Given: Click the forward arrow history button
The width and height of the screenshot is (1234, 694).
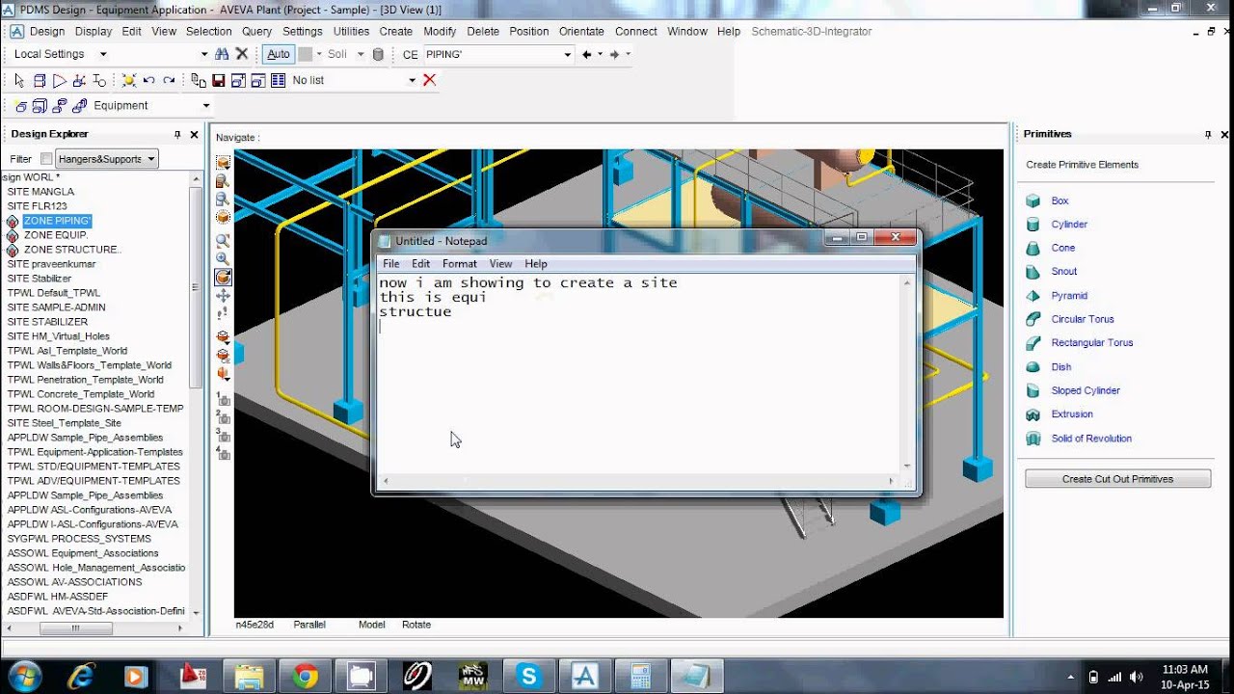Looking at the screenshot, I should [614, 55].
